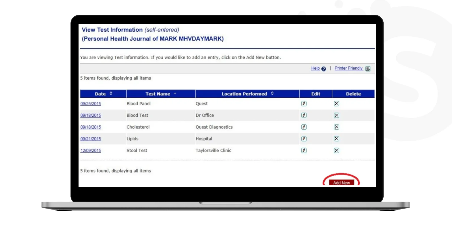Open the 09/25/2015 test date link
Screen dimensions: 452x226
click(x=91, y=104)
